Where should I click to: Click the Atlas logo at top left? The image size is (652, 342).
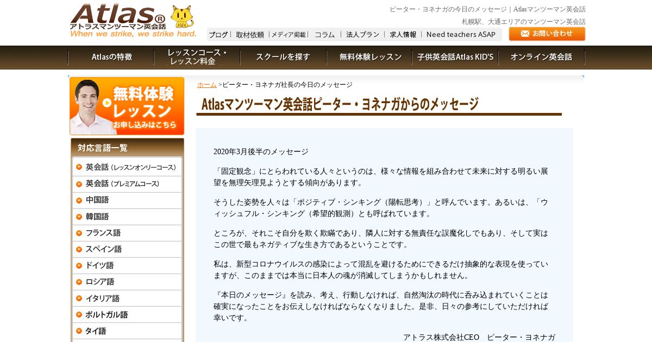pyautogui.click(x=118, y=16)
